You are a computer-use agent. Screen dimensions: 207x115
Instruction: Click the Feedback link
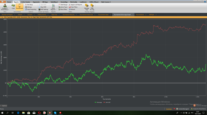point(169,109)
